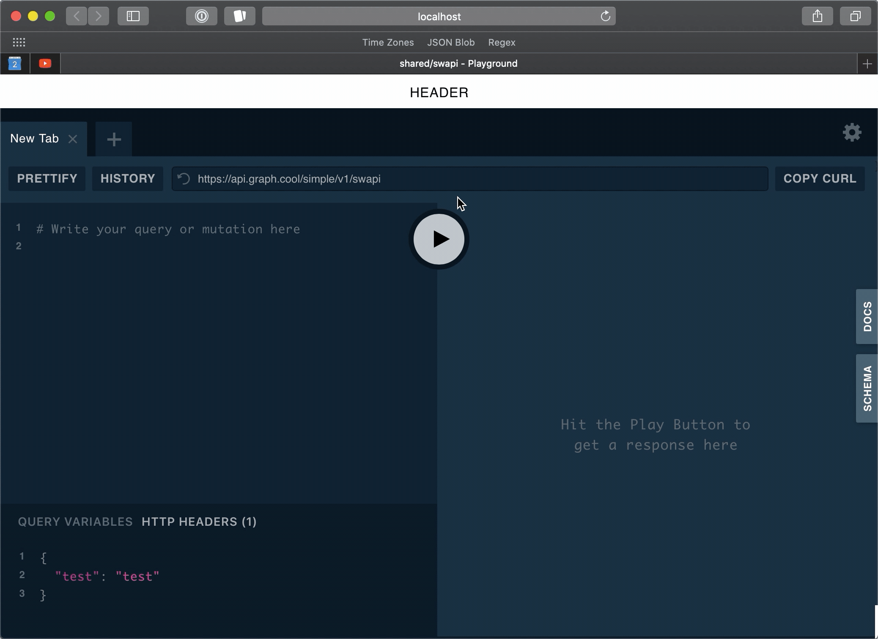This screenshot has width=878, height=639.
Task: Open the 1Password extension icon
Action: tap(202, 16)
